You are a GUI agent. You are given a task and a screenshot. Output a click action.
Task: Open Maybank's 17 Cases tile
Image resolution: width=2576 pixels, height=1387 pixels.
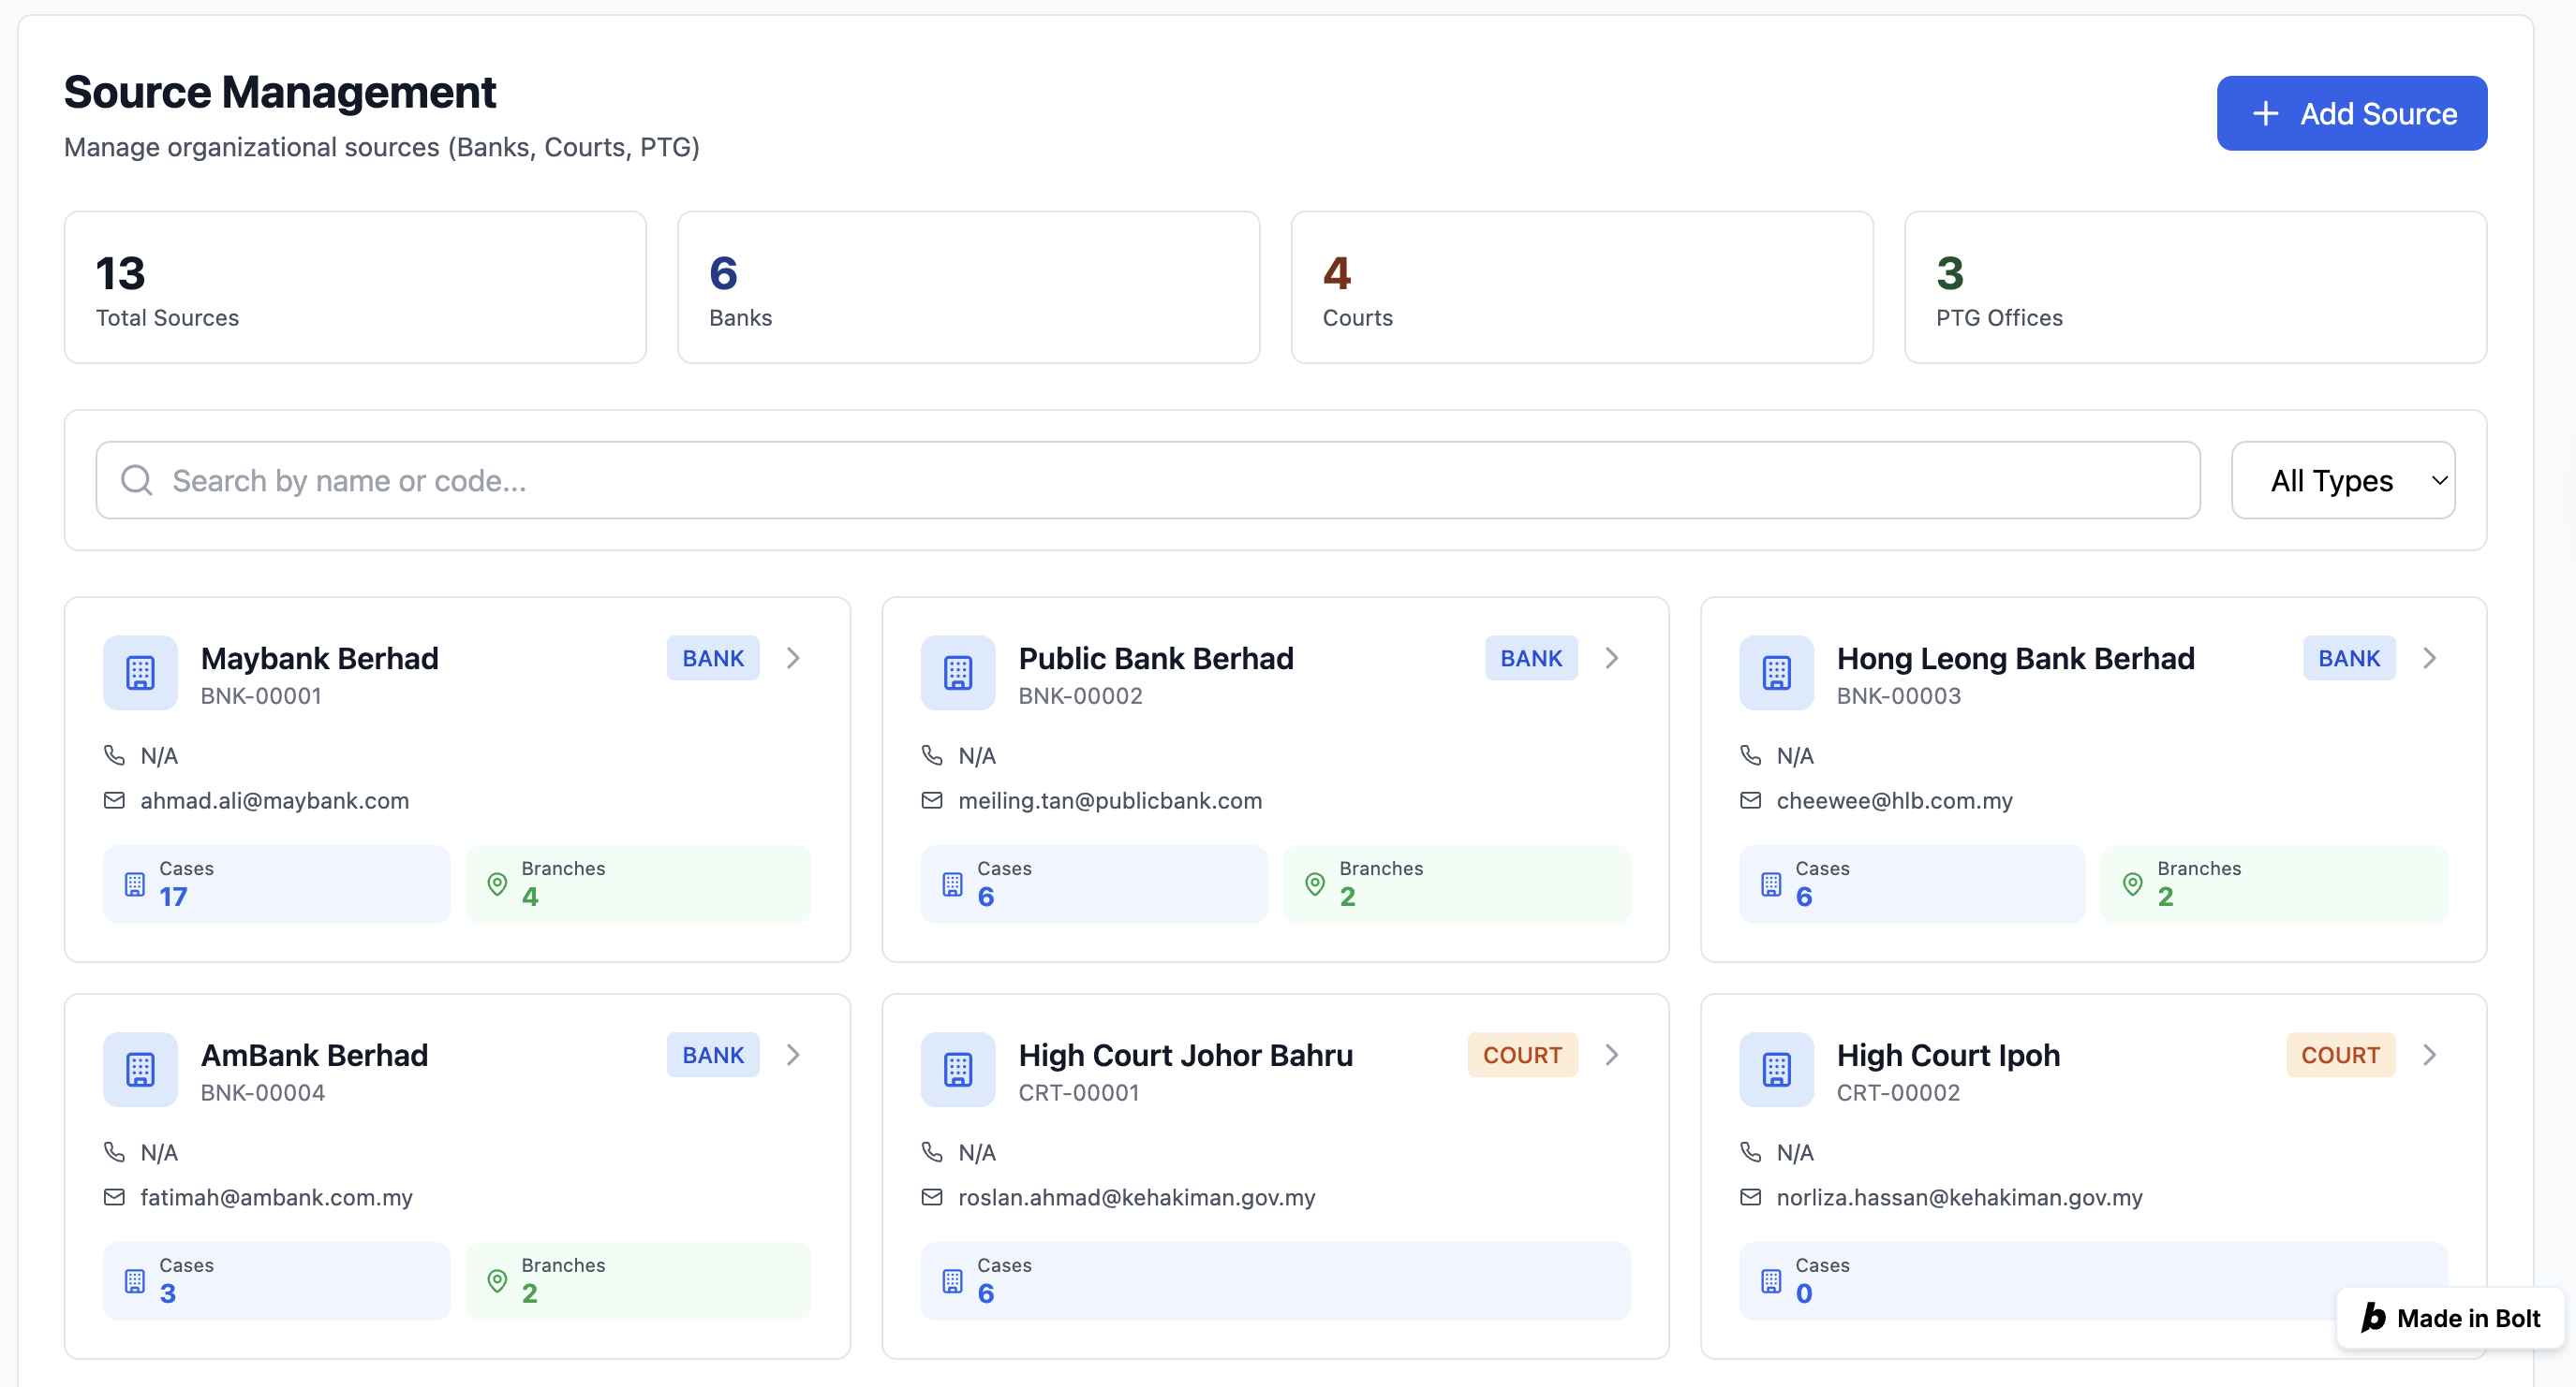click(x=276, y=883)
